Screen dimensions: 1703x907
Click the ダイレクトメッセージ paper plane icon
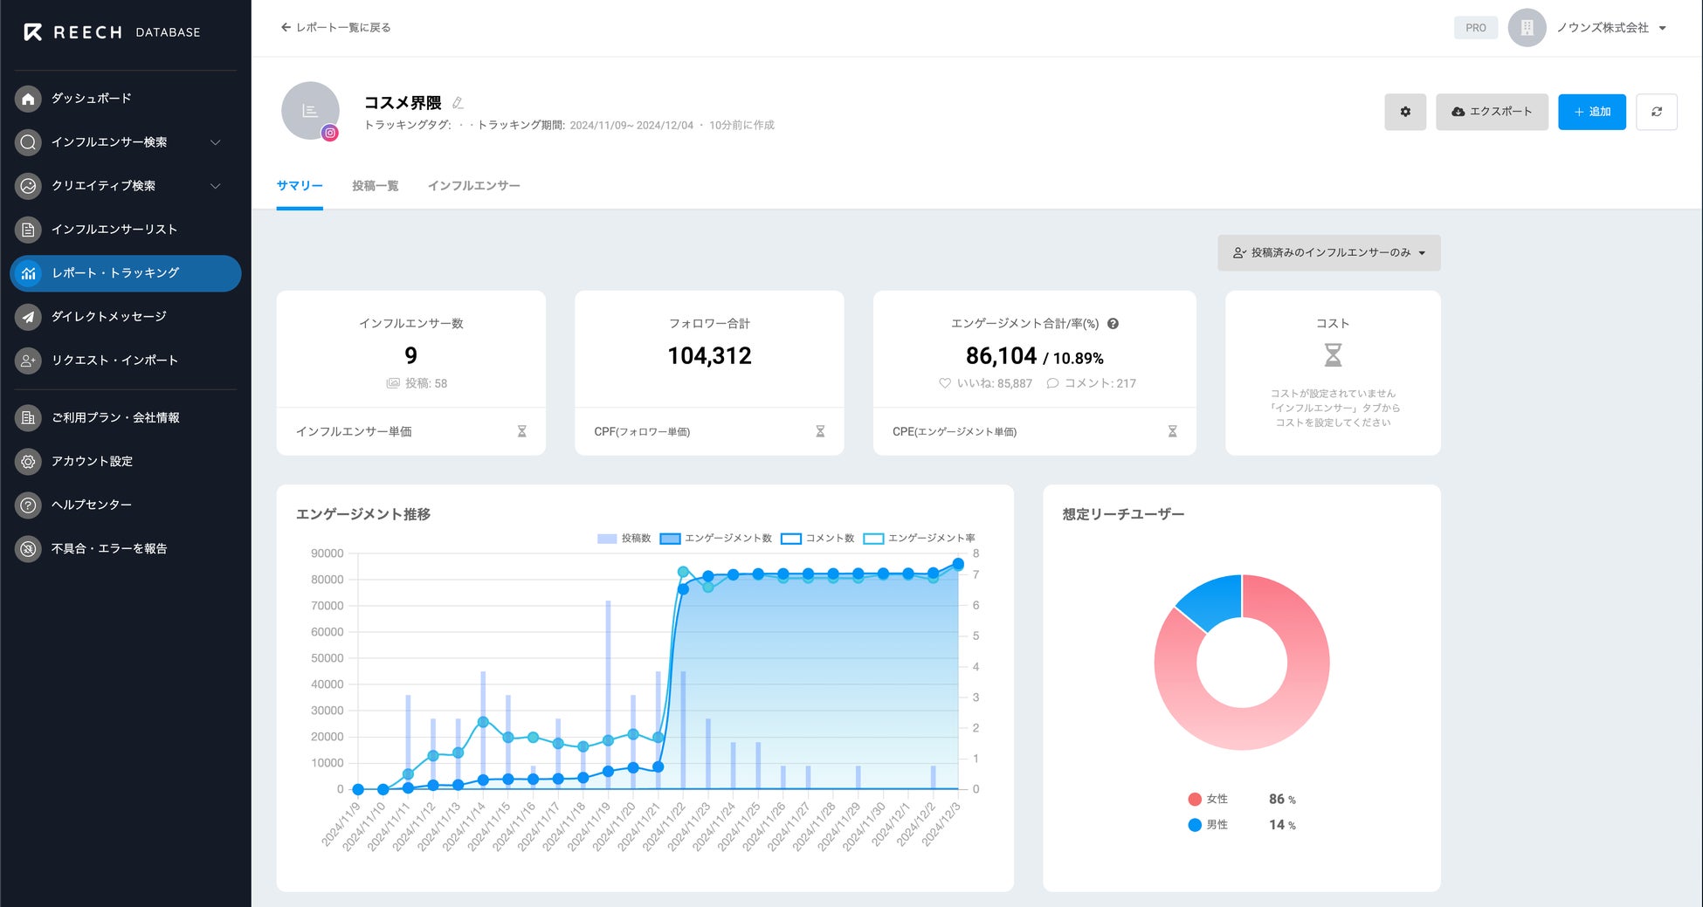pos(29,317)
